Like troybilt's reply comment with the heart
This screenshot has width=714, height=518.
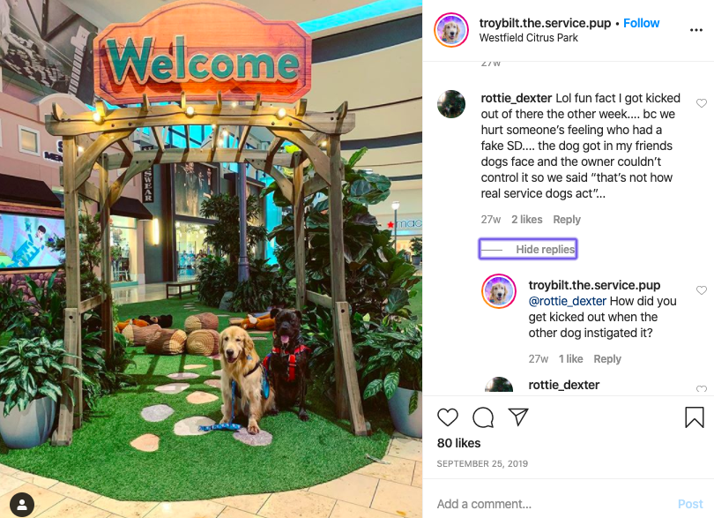point(702,290)
